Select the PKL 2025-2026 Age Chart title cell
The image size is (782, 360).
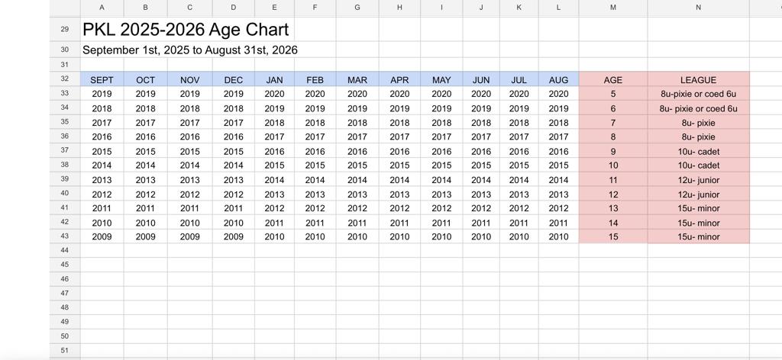(x=186, y=30)
